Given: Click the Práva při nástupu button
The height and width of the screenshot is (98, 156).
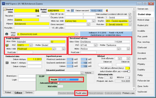Looking at the screenshot, I should click(96, 93).
